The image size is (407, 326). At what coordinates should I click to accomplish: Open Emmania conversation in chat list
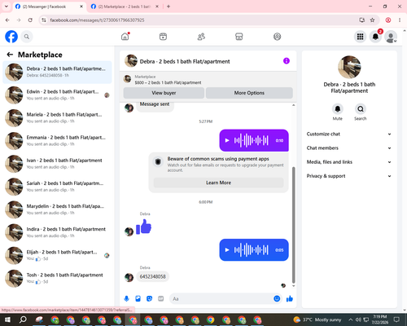click(x=57, y=141)
